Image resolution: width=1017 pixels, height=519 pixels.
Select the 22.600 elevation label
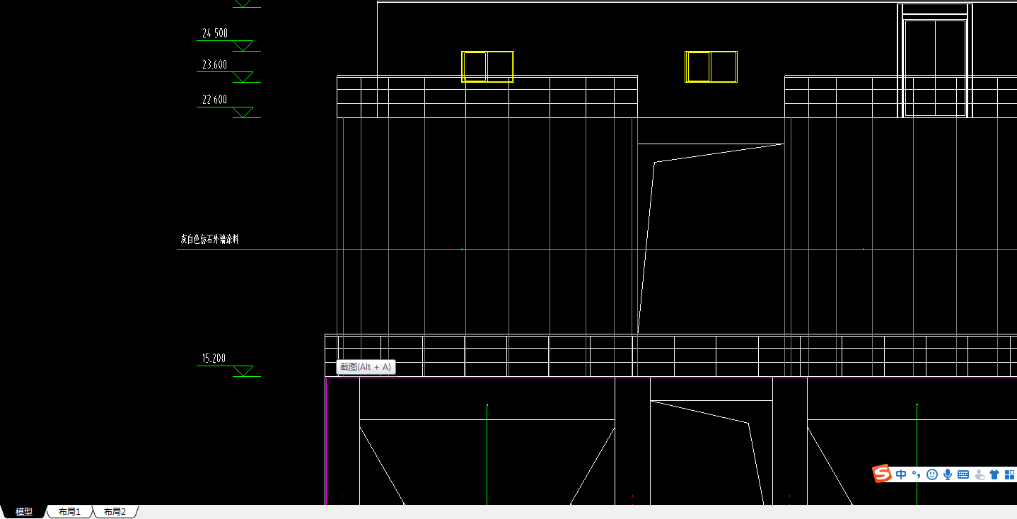pos(215,100)
